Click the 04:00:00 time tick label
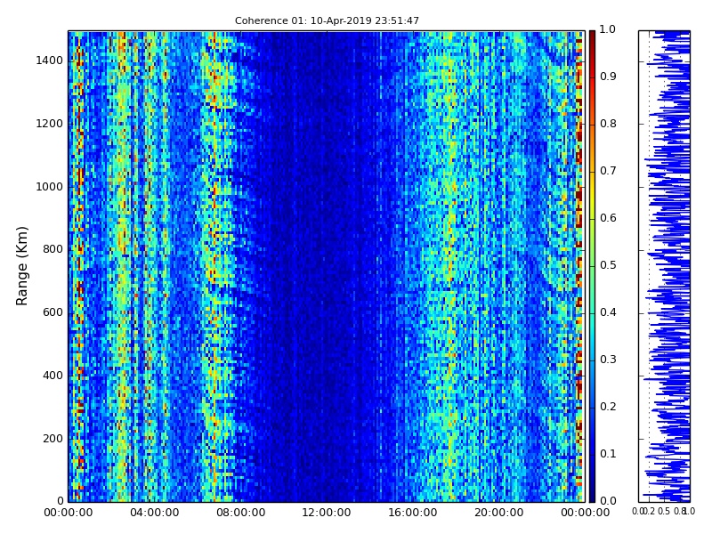The width and height of the screenshot is (712, 534). [x=154, y=514]
